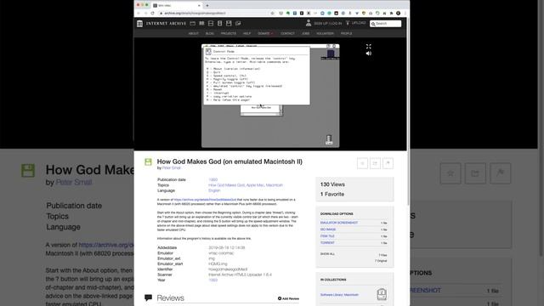Click the Add Review button
The height and width of the screenshot is (306, 544).
(x=288, y=298)
